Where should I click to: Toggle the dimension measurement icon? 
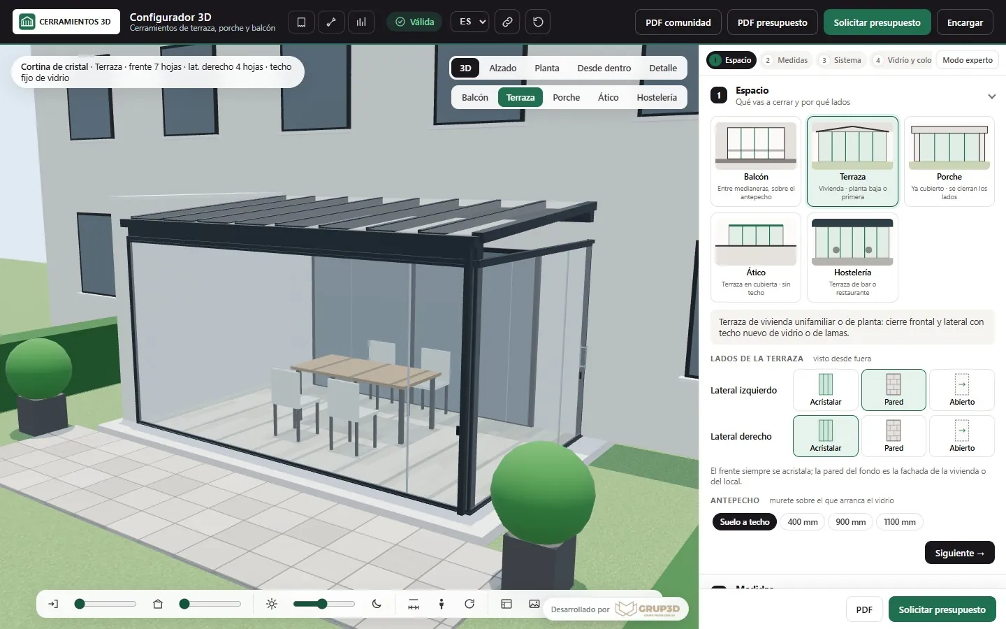[414, 604]
